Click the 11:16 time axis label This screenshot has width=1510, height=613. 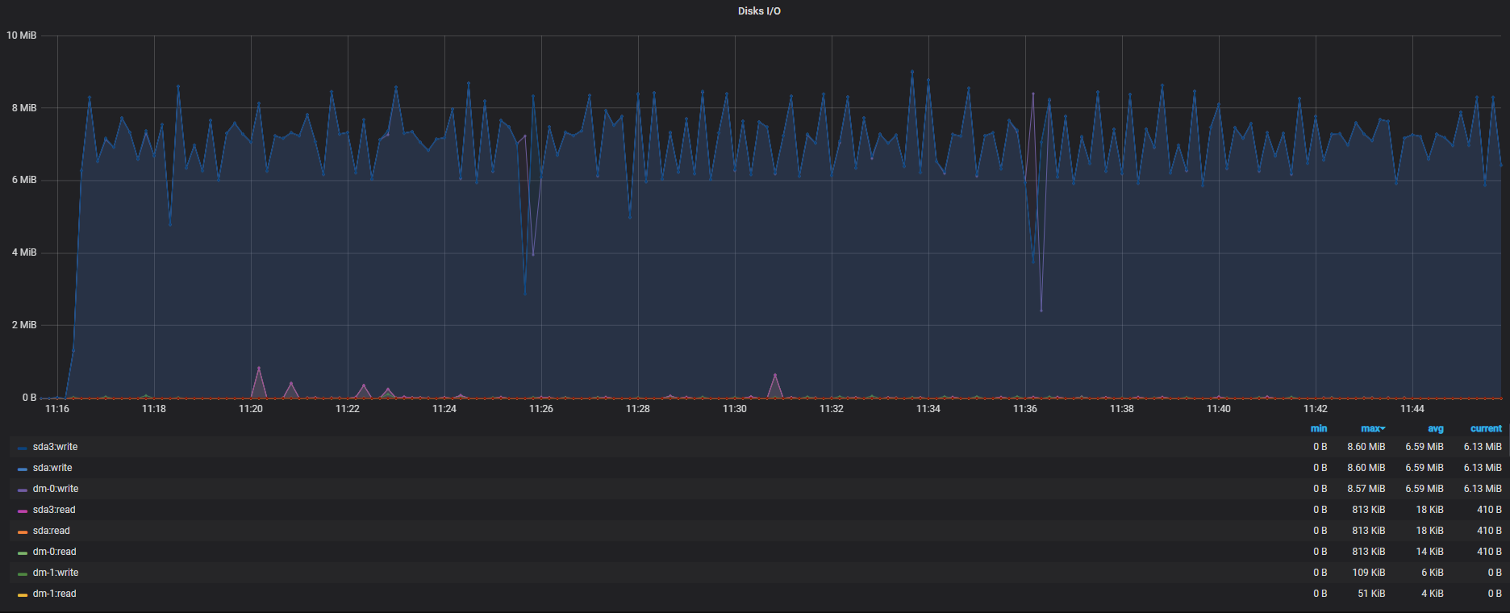57,409
